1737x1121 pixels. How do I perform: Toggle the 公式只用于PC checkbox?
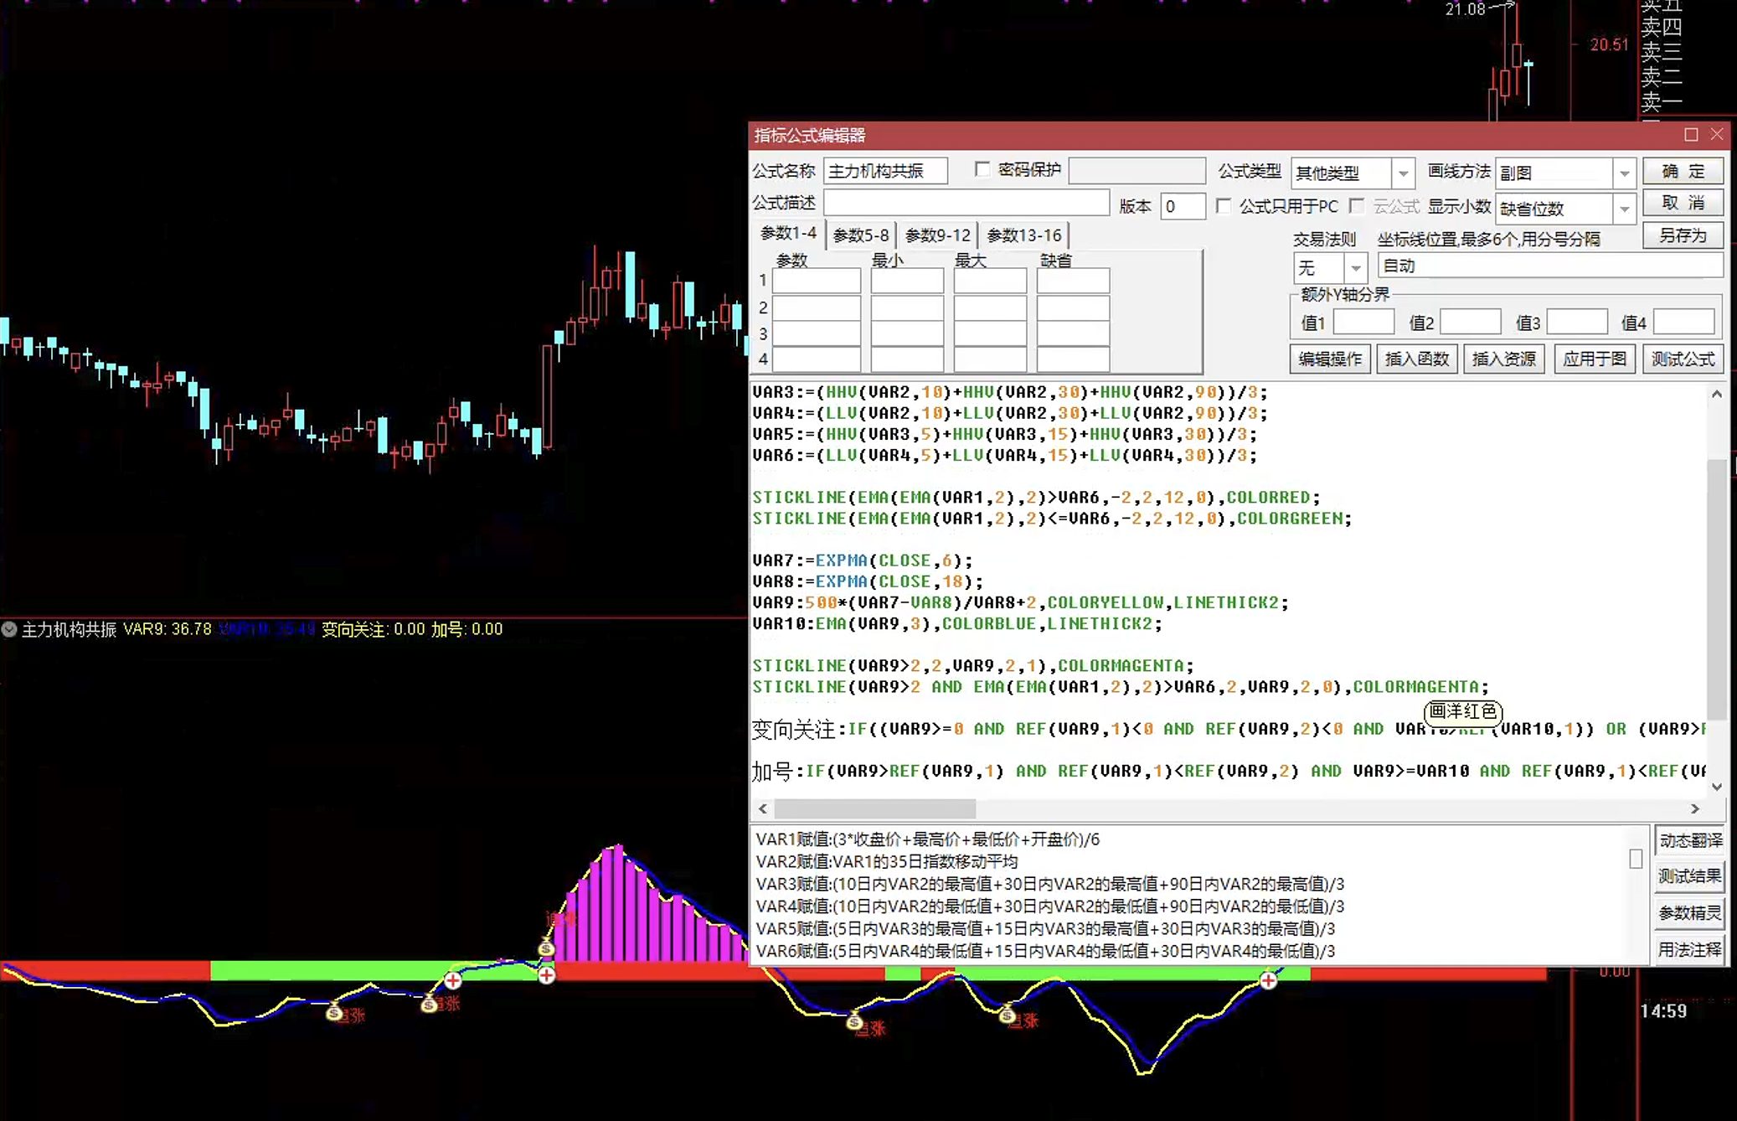pyautogui.click(x=1224, y=205)
